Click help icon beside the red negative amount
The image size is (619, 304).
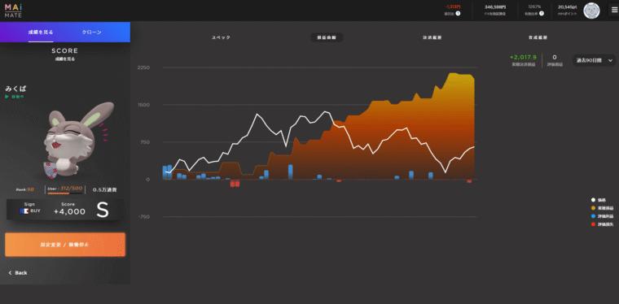click(x=458, y=13)
